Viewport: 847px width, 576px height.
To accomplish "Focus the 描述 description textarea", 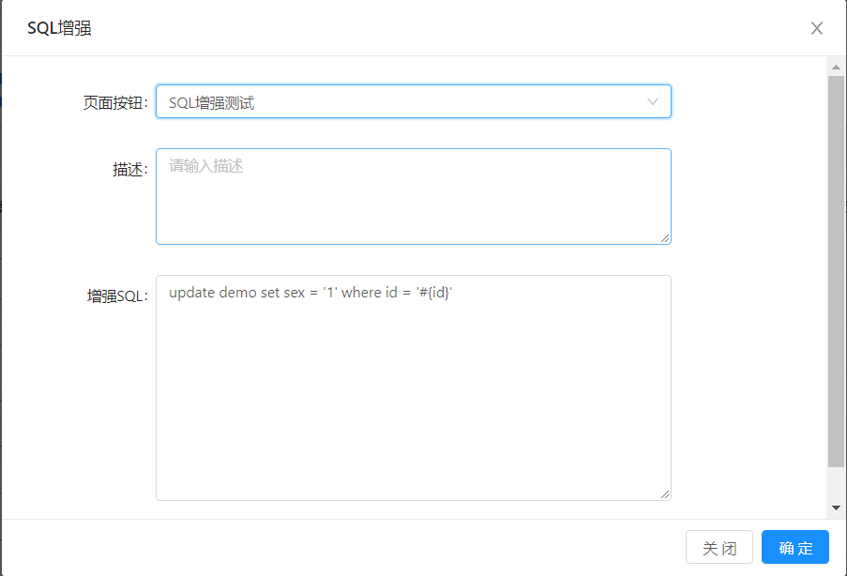I will [414, 196].
